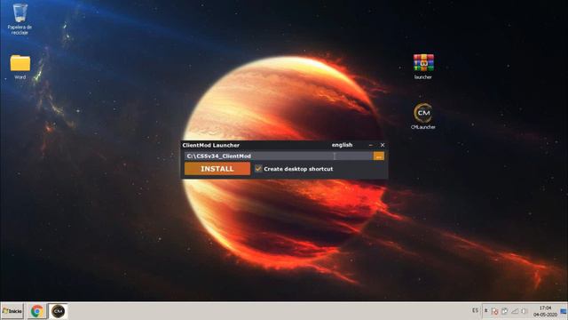
Task: Open the folder browse button beside install path
Action: pos(379,156)
